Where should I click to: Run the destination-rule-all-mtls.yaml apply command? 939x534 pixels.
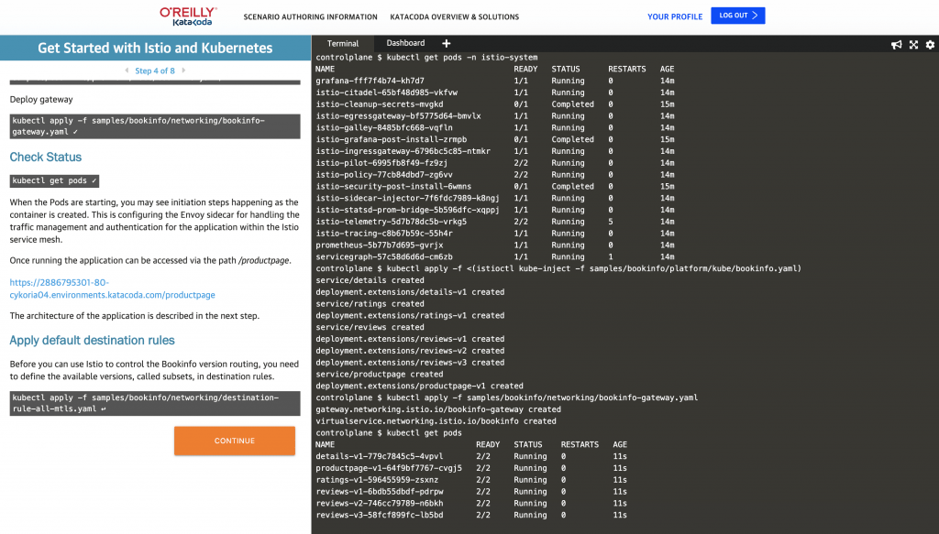[x=155, y=403]
